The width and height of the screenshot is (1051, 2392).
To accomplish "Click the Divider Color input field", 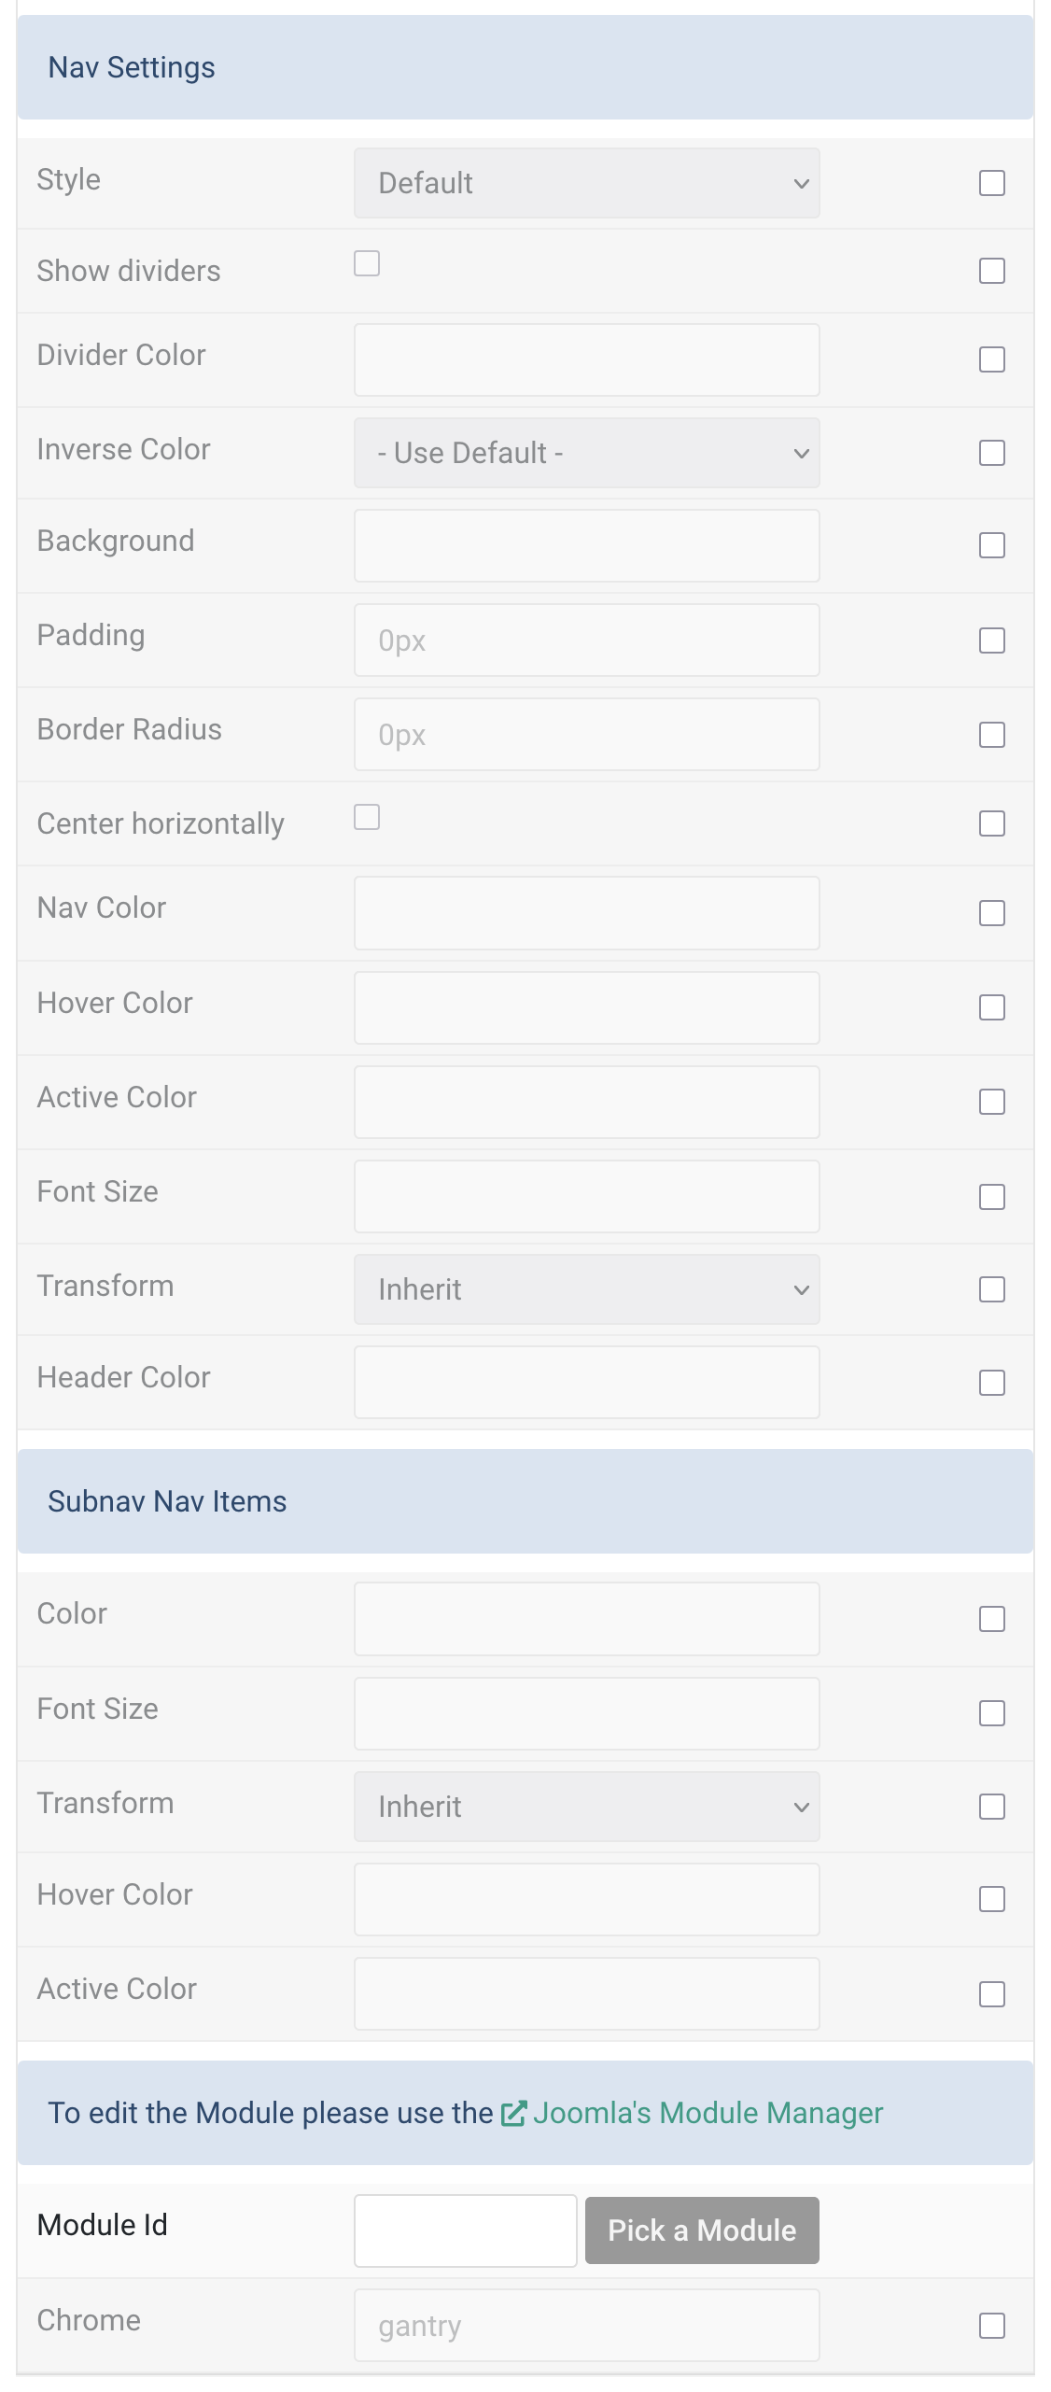I will [586, 359].
